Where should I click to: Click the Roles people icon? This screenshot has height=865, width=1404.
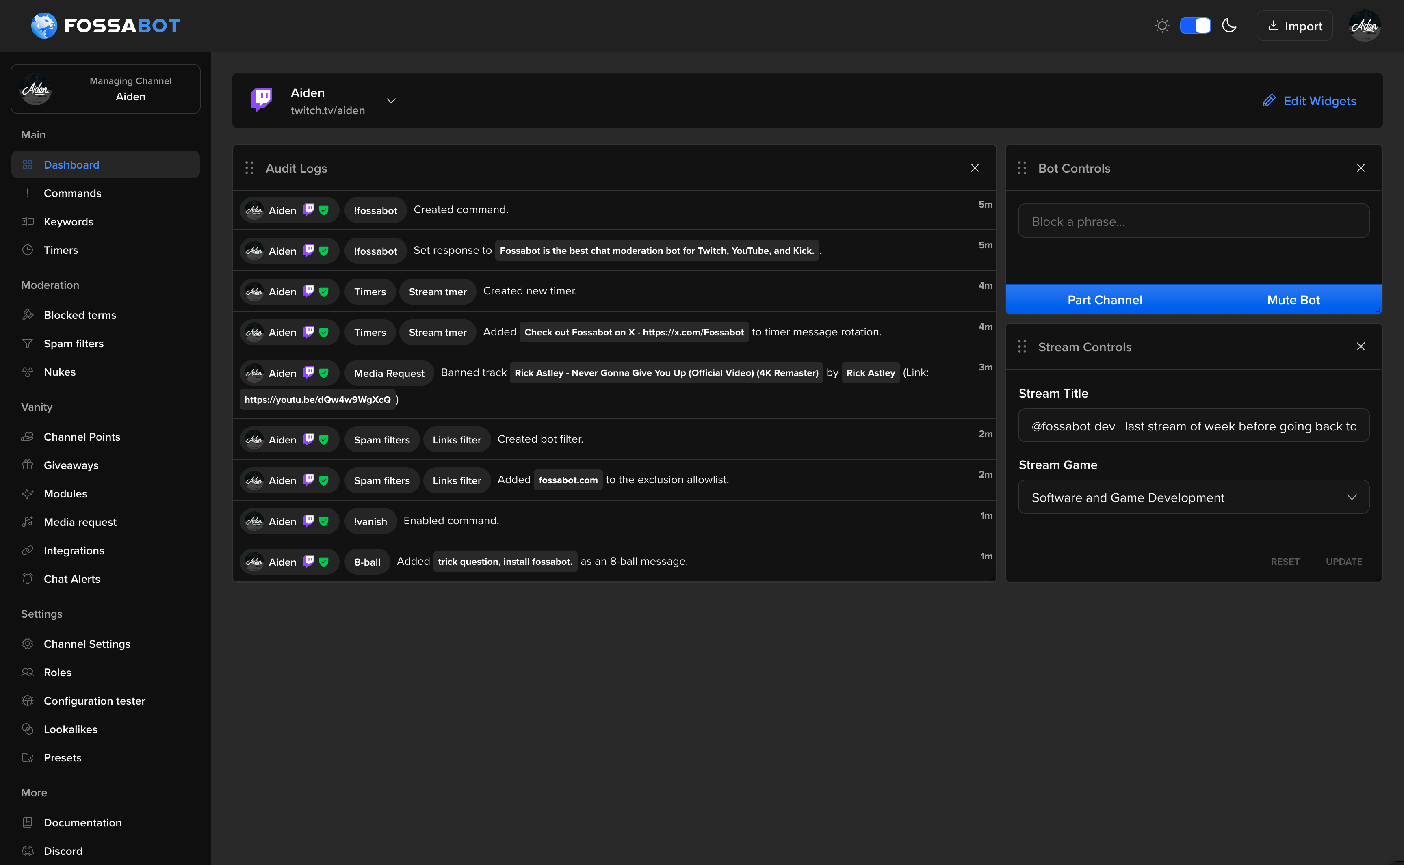tap(28, 672)
